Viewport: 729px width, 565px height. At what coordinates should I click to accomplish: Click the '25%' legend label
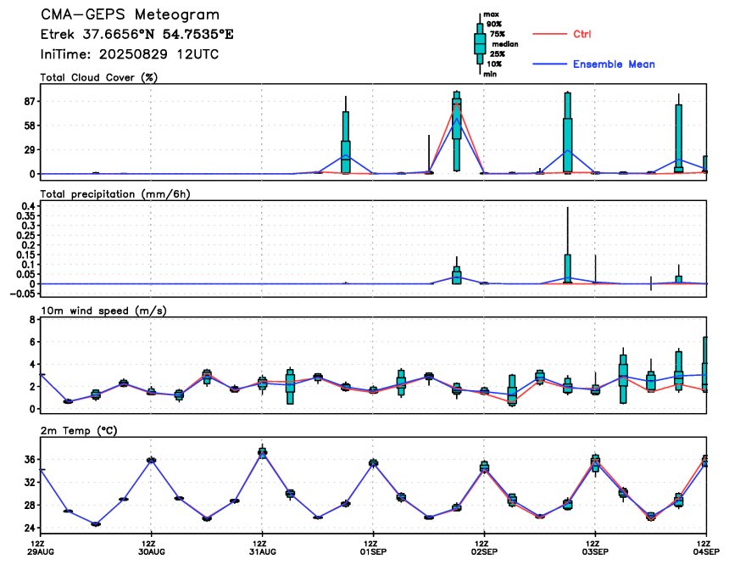coord(497,54)
